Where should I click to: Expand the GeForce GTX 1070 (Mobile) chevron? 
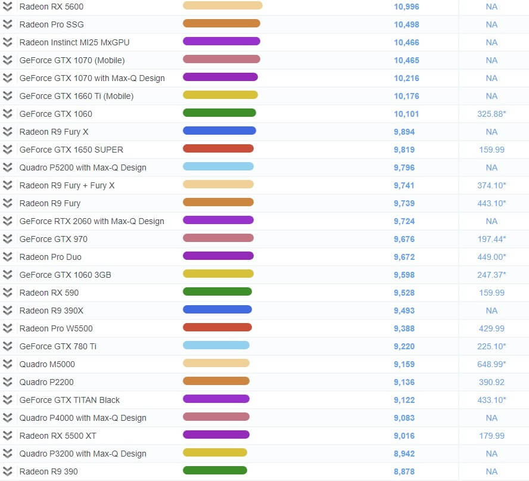[x=7, y=60]
